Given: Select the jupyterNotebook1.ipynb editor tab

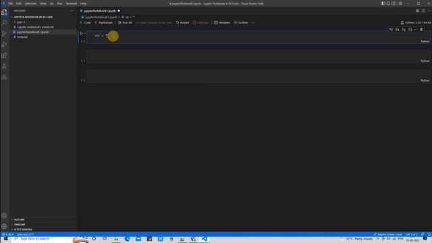Looking at the screenshot, I should coord(100,11).
